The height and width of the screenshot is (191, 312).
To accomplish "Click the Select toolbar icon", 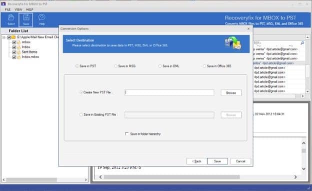I will click(x=11, y=19).
